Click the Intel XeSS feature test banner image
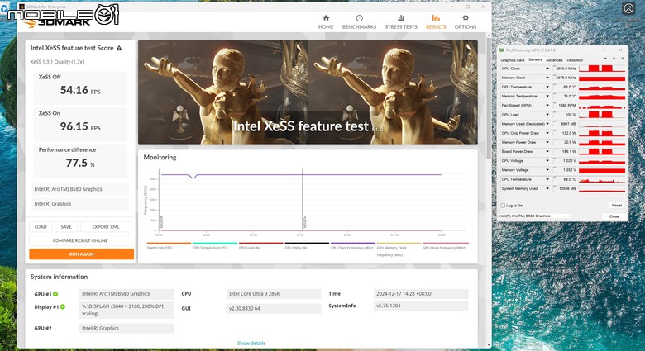The height and width of the screenshot is (351, 645). [x=308, y=92]
